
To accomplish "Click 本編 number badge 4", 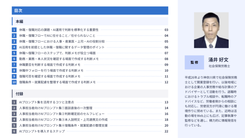I will [14, 47].
